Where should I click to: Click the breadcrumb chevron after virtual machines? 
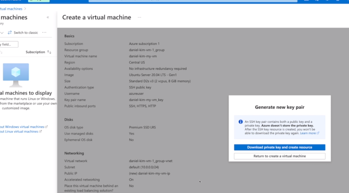point(25,9)
